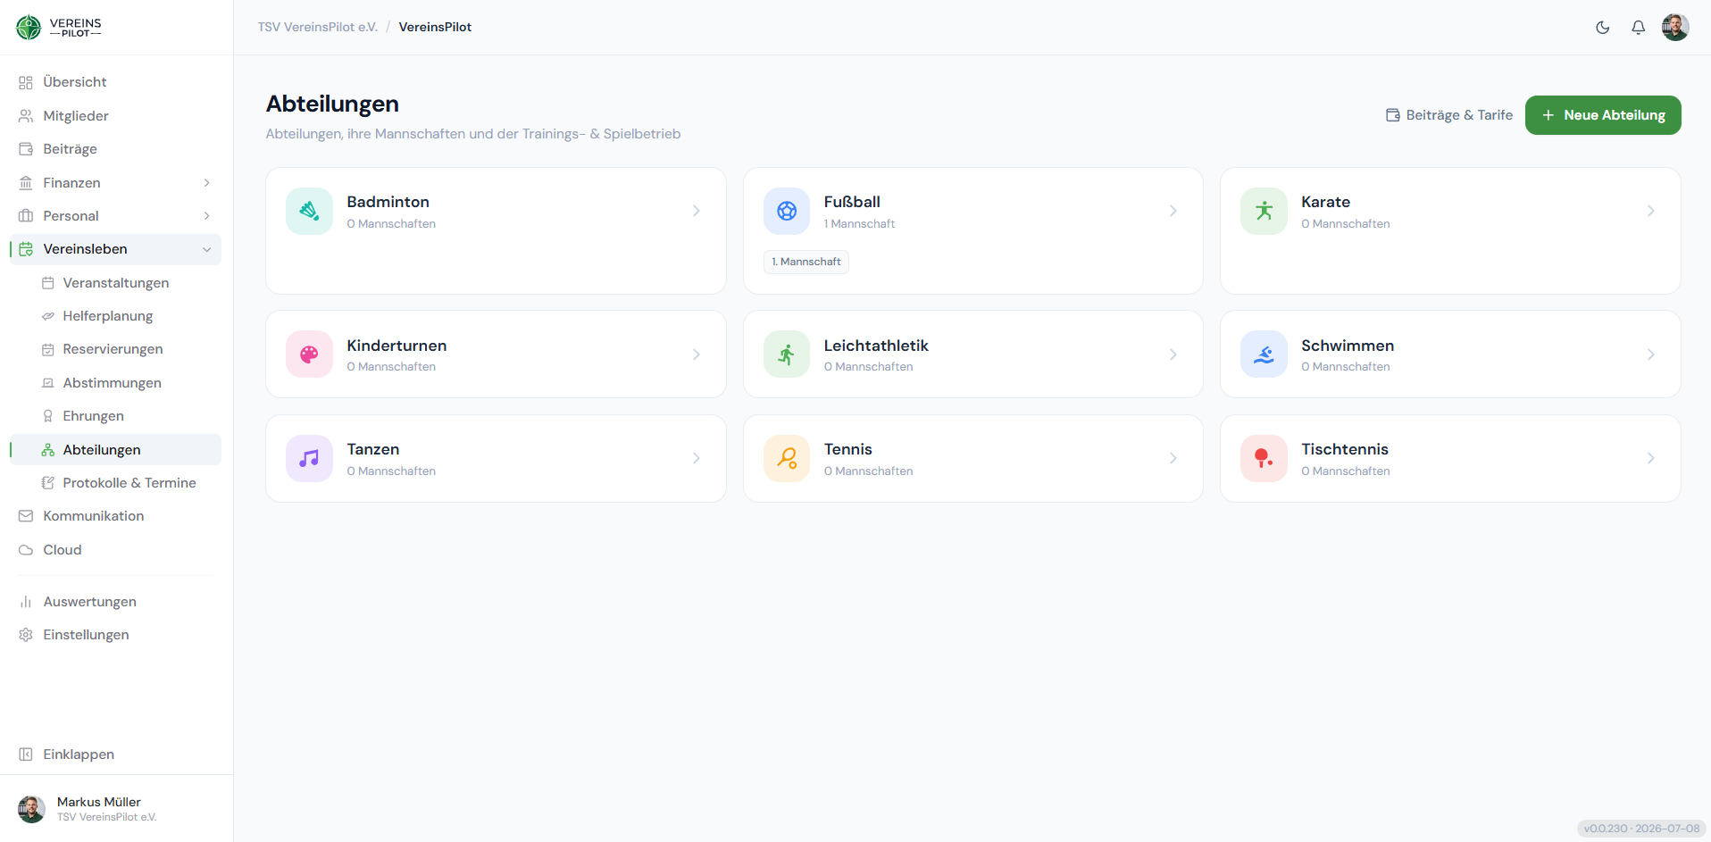Click the Einstellungen gear icon
This screenshot has height=842, width=1711.
26,635
